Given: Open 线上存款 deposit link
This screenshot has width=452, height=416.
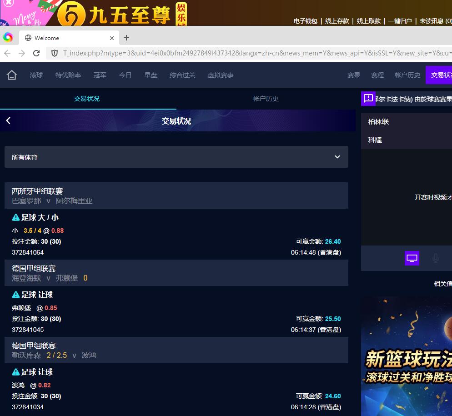Looking at the screenshot, I should (x=337, y=21).
